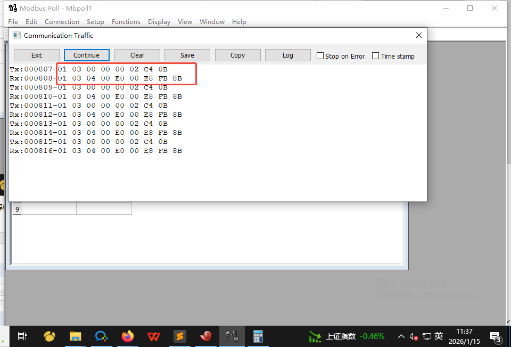
Task: Click the Save button for the traffic
Action: tap(187, 55)
